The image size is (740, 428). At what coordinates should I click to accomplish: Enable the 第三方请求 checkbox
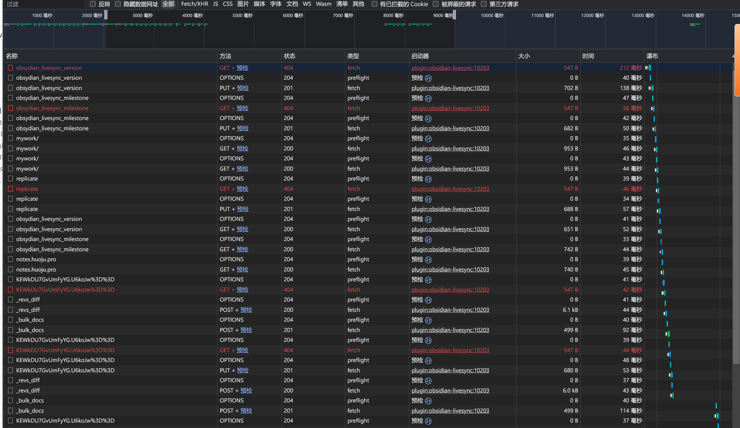pyautogui.click(x=484, y=4)
